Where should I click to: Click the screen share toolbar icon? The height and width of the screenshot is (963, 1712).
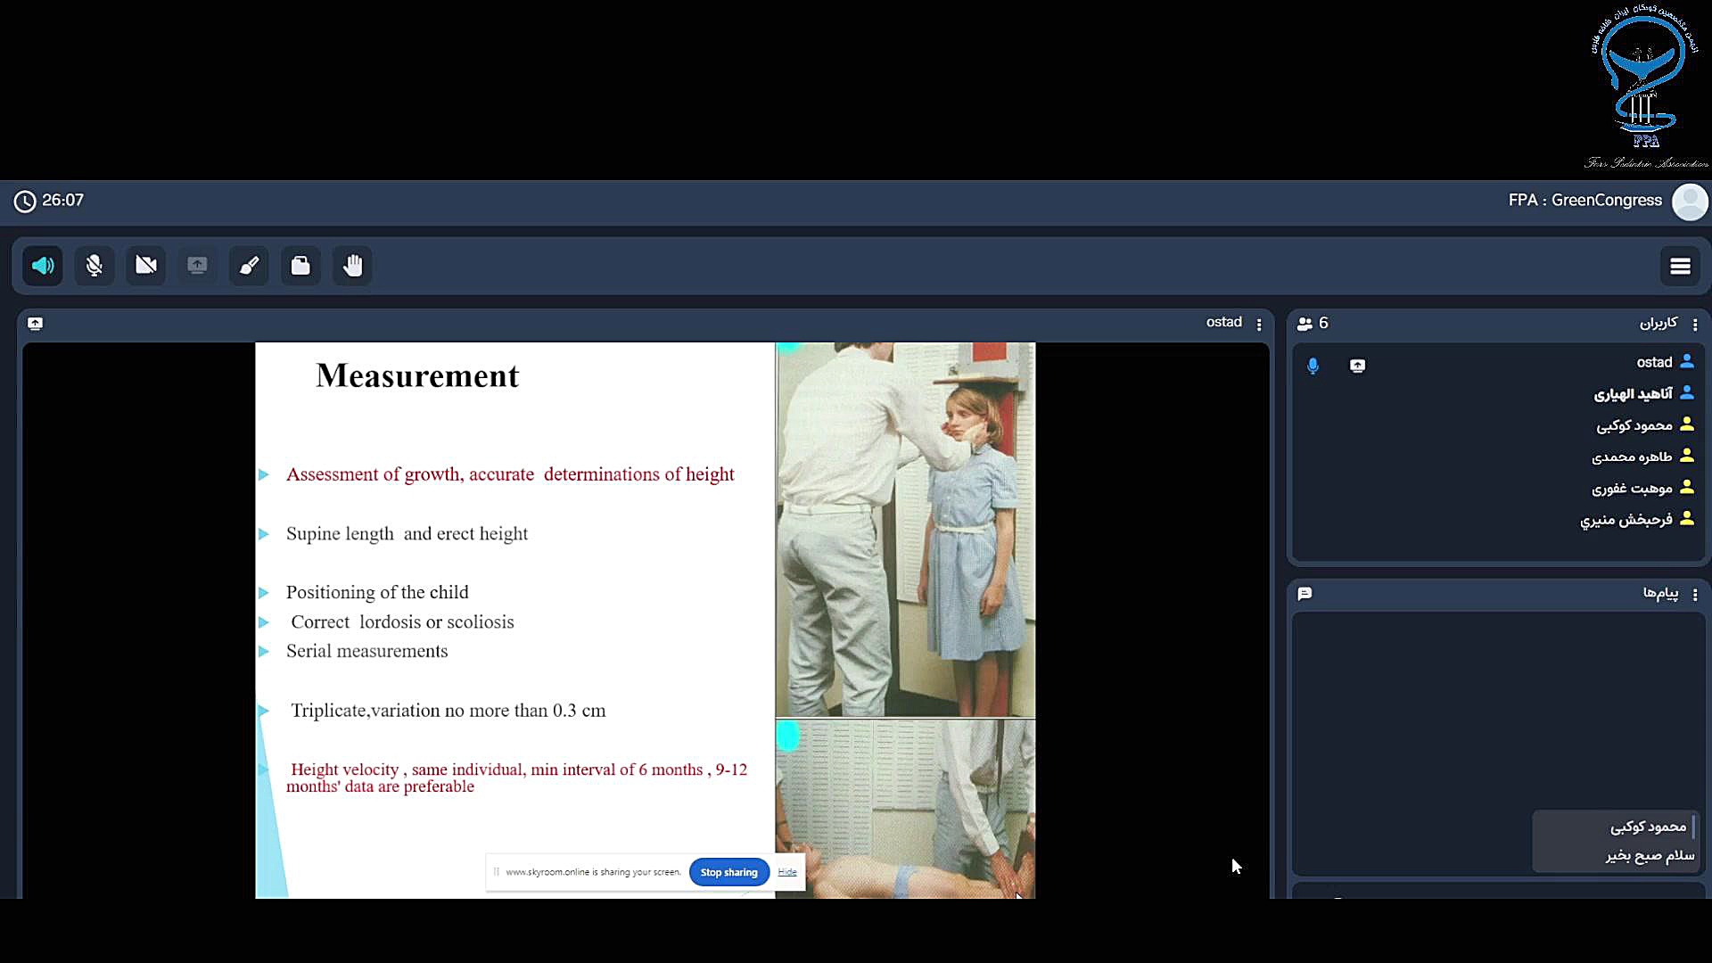click(x=197, y=266)
